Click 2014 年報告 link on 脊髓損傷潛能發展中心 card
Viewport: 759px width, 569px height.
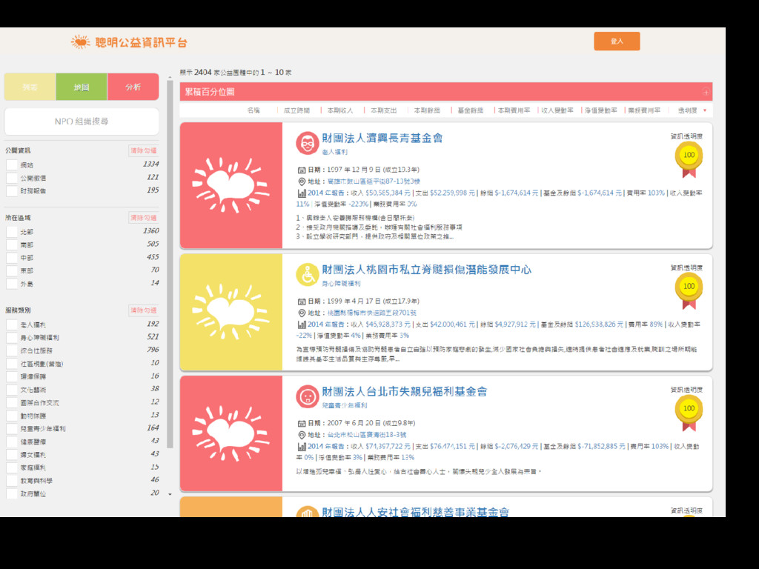[x=326, y=325]
